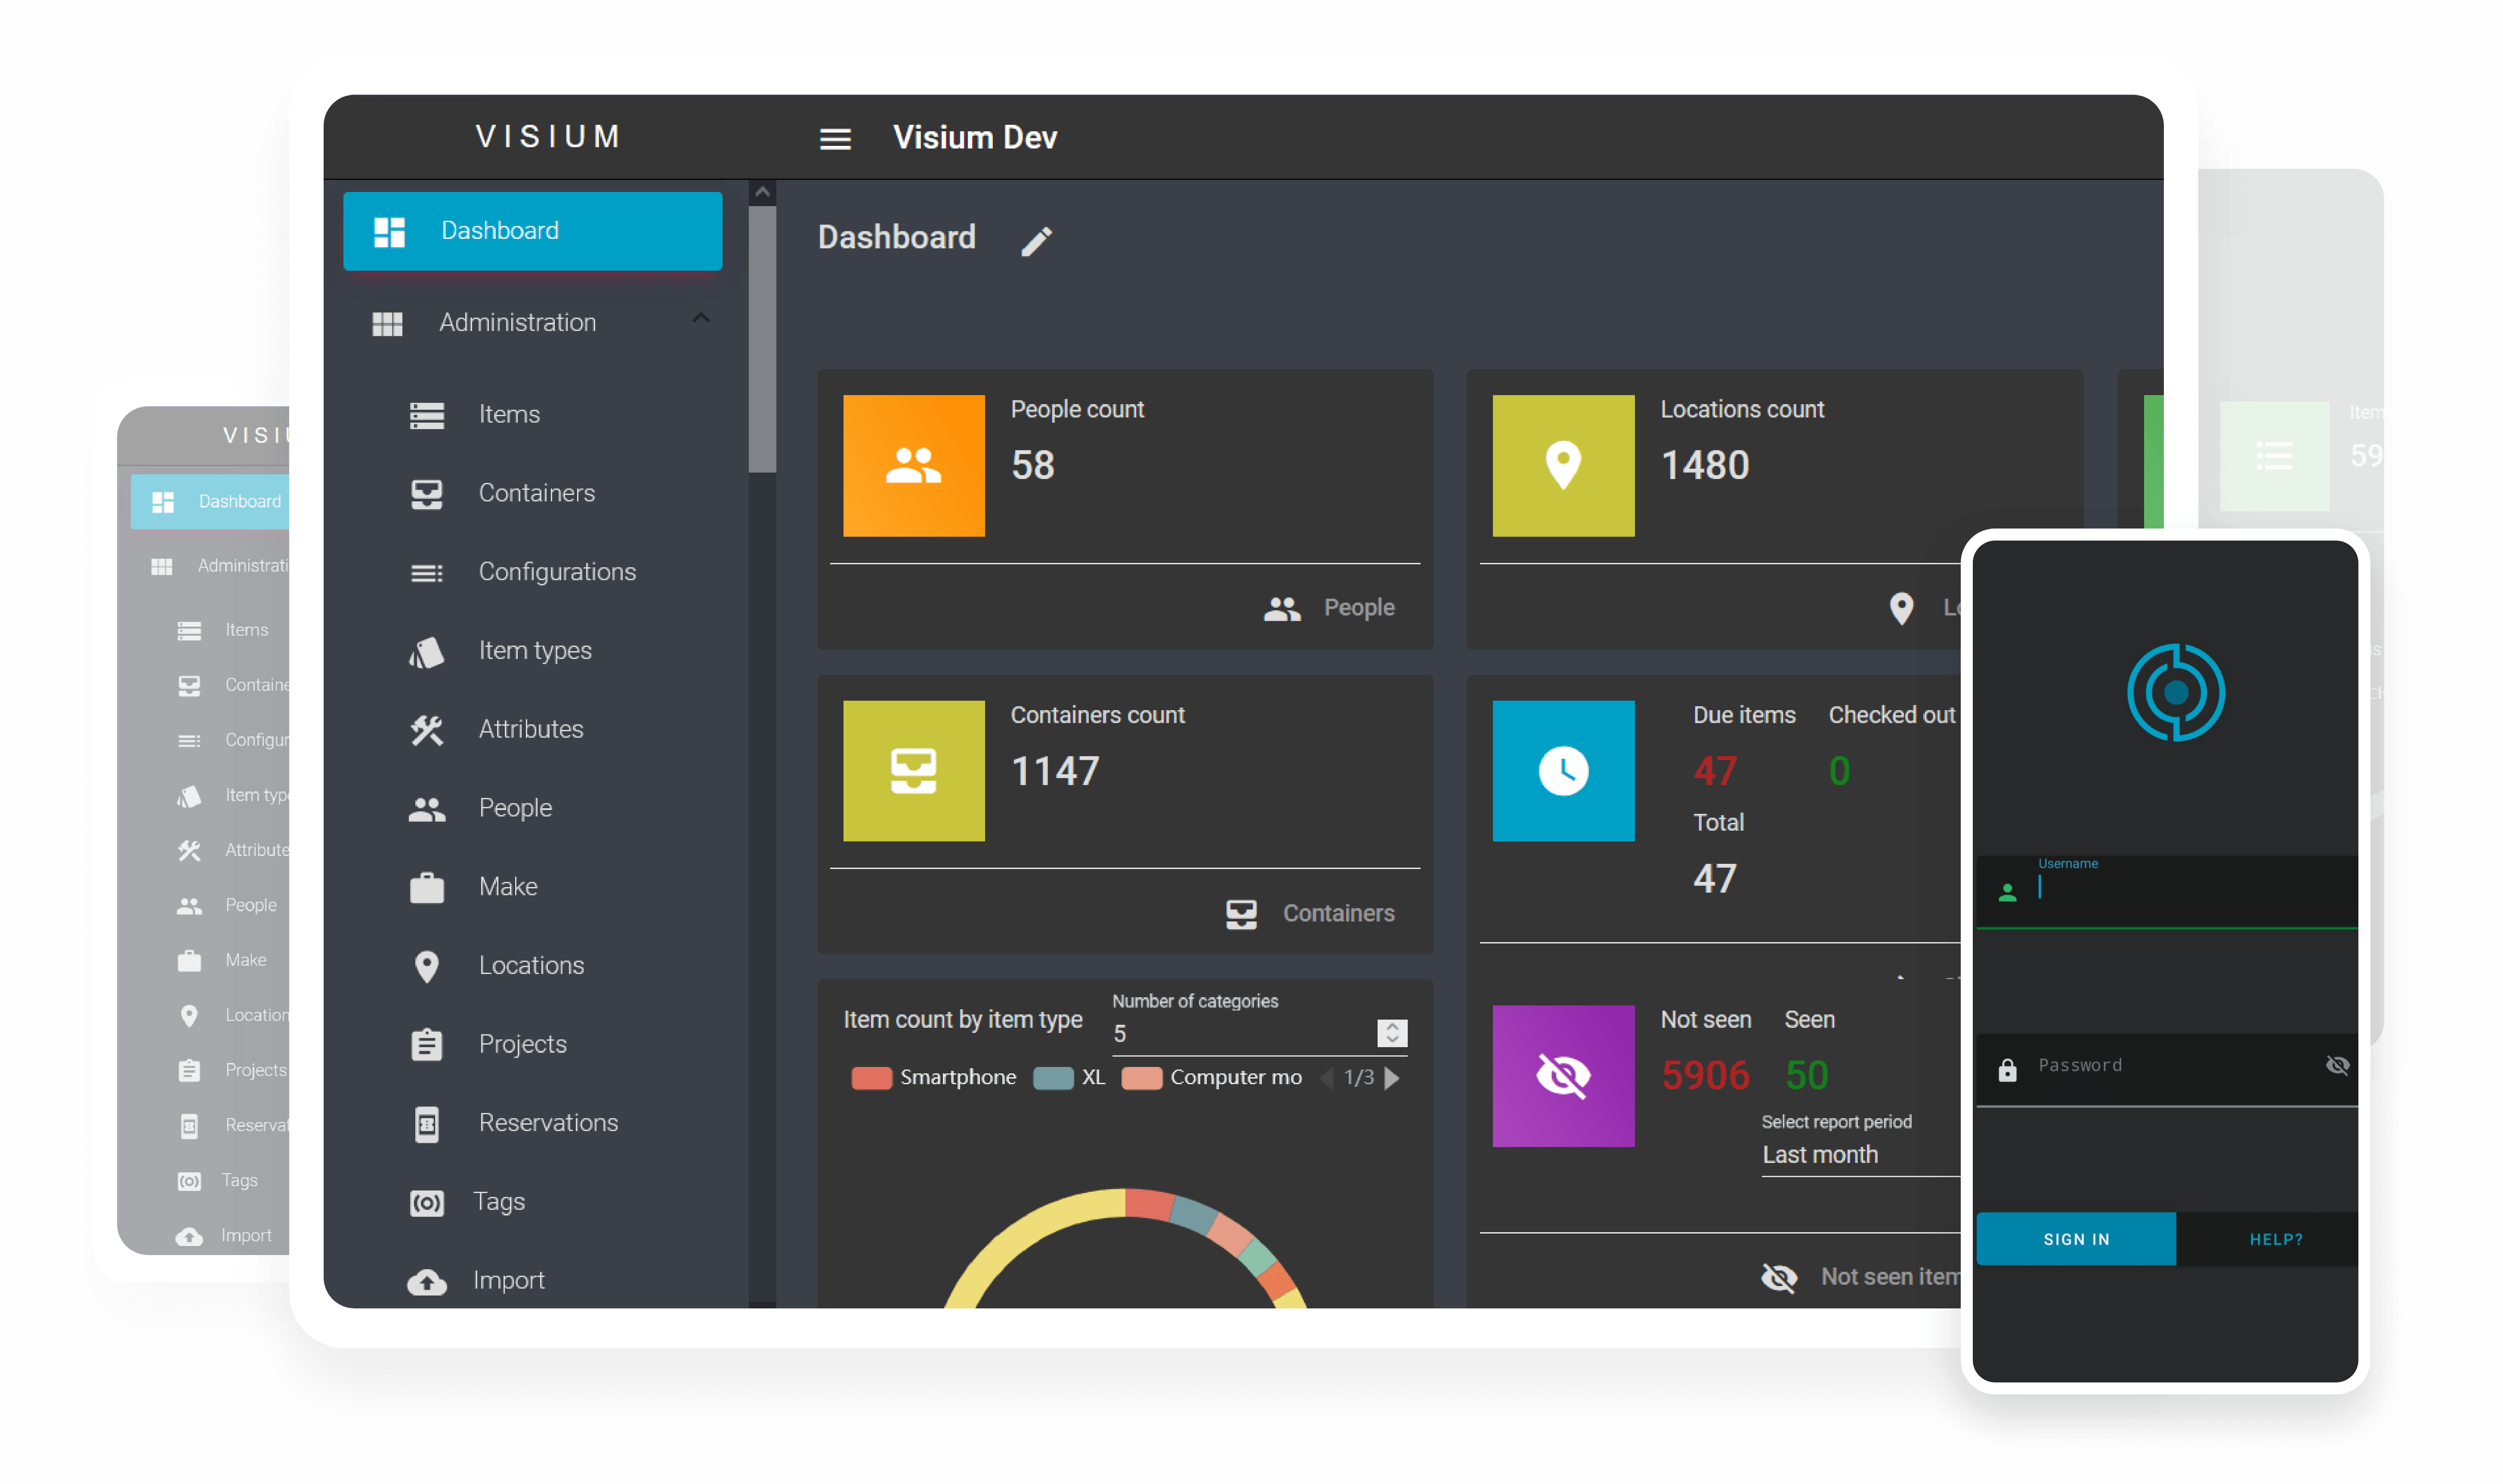The height and width of the screenshot is (1484, 2503).
Task: Click the orange People count tile icon
Action: coord(914,466)
